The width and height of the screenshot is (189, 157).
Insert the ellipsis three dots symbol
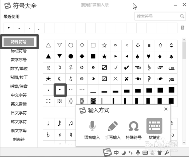click(x=82, y=90)
